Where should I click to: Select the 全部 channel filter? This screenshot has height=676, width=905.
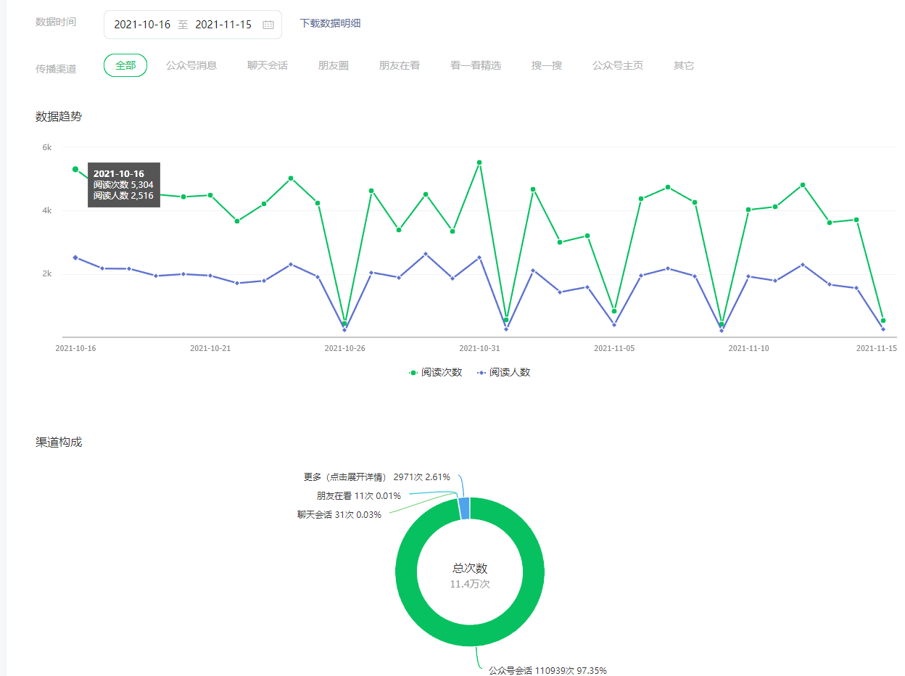coord(125,65)
